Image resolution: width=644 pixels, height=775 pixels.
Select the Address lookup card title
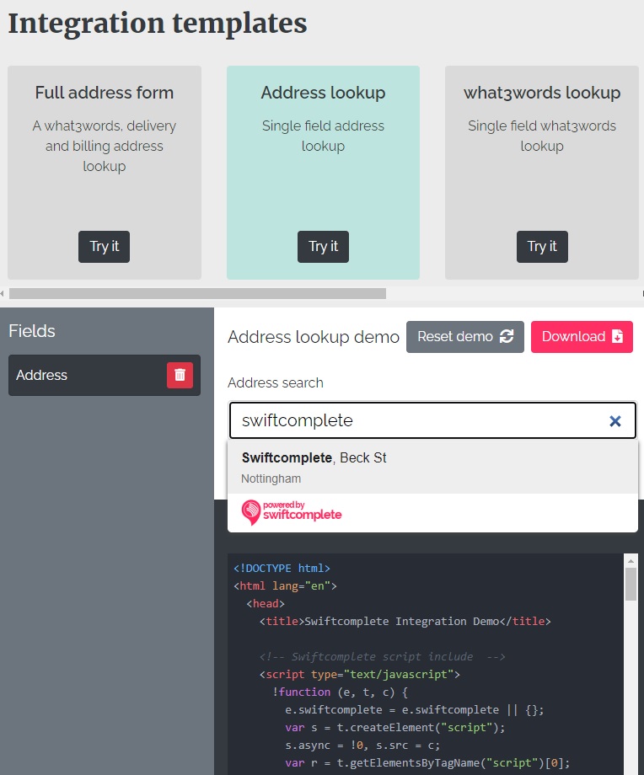[323, 93]
